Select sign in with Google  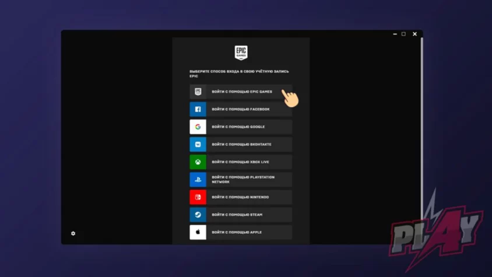pyautogui.click(x=241, y=127)
